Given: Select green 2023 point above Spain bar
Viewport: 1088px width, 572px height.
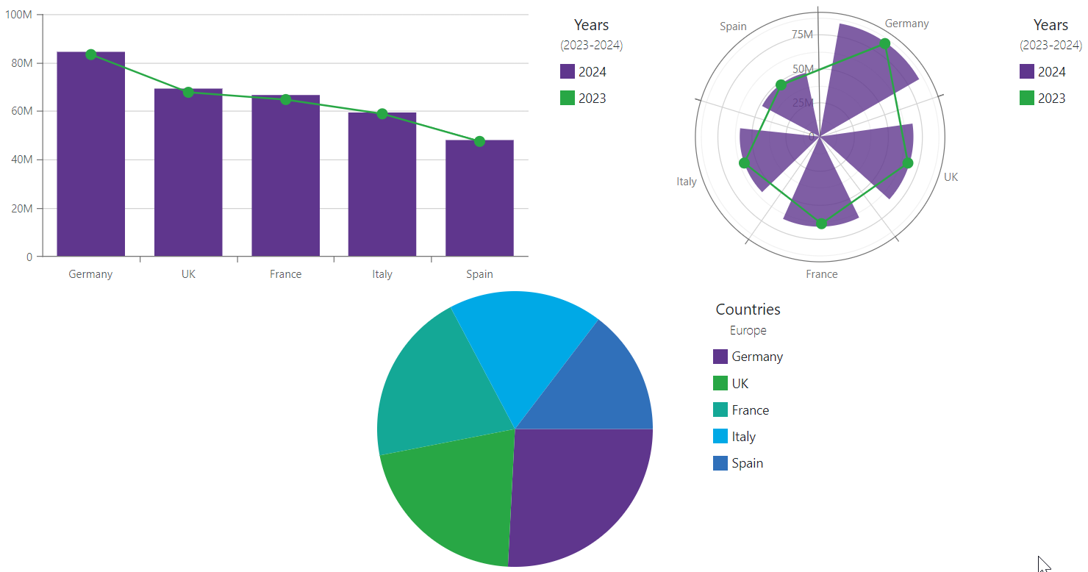Looking at the screenshot, I should [x=479, y=141].
